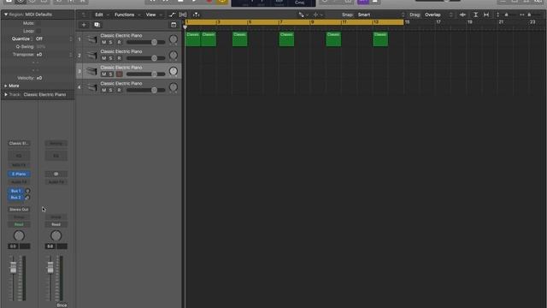Adjust the right channel strip volume fader
This screenshot has height=308, width=547.
[x=50, y=268]
